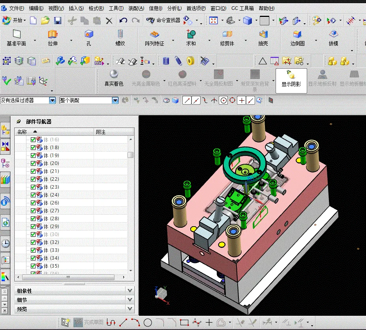Screen dimensions: 366x330
Task: Select the Datum Plane (基准平面) tool
Action: (17, 39)
